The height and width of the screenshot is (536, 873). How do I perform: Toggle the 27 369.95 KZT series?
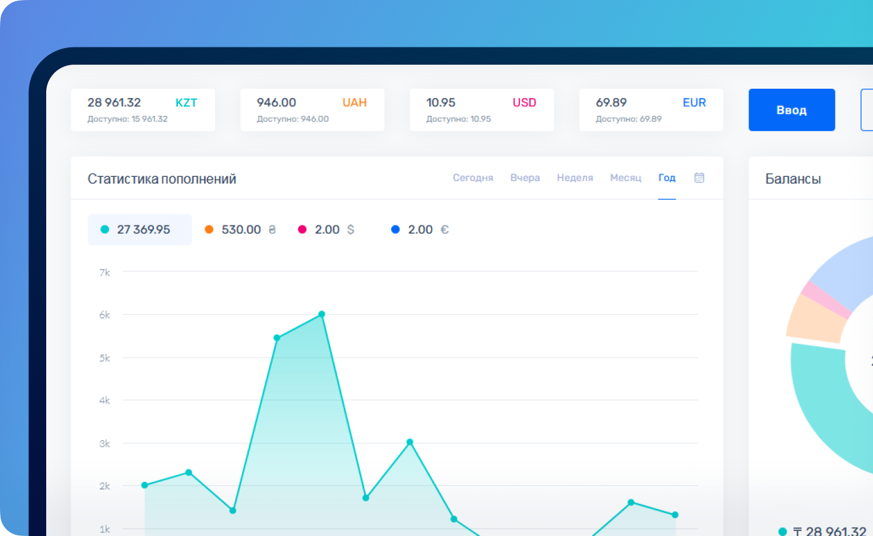(x=140, y=230)
